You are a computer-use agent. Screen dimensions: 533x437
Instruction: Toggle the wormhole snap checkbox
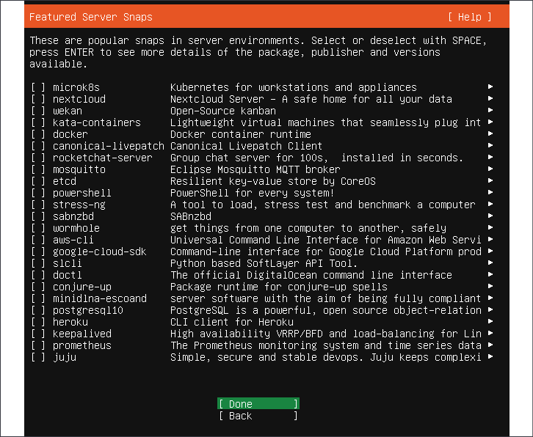(x=38, y=228)
